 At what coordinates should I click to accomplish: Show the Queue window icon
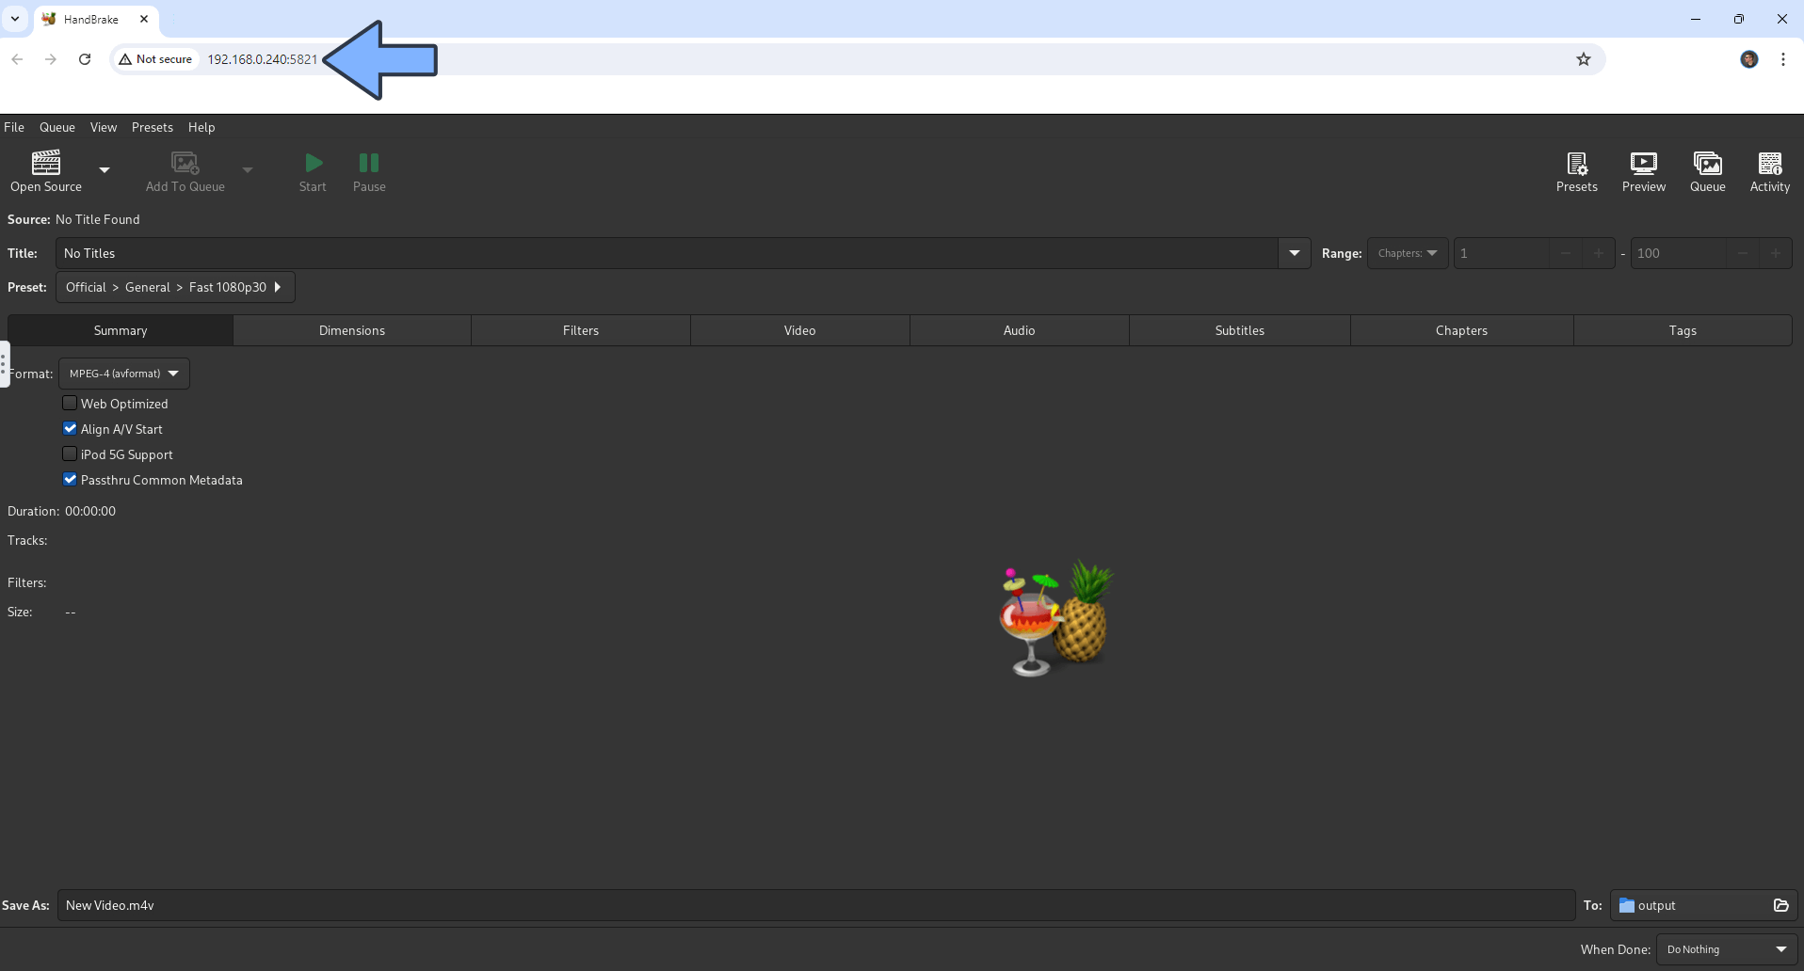click(1708, 164)
